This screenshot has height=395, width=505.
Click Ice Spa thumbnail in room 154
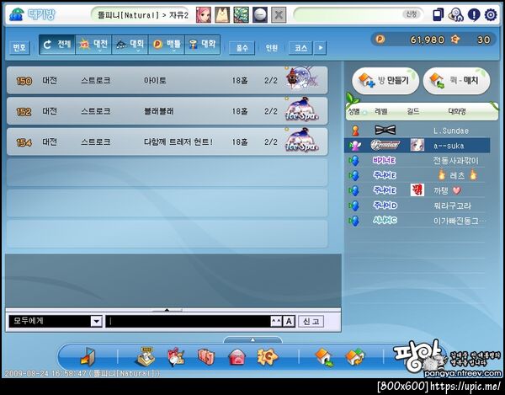301,140
